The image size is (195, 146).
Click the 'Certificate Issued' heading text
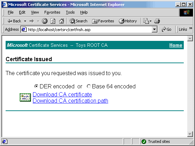click(x=29, y=59)
